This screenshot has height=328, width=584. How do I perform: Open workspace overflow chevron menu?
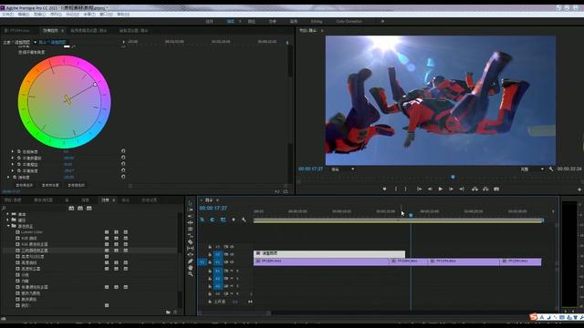click(382, 22)
